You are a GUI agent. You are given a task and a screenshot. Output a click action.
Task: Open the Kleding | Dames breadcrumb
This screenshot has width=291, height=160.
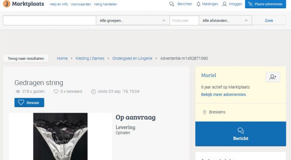click(90, 59)
